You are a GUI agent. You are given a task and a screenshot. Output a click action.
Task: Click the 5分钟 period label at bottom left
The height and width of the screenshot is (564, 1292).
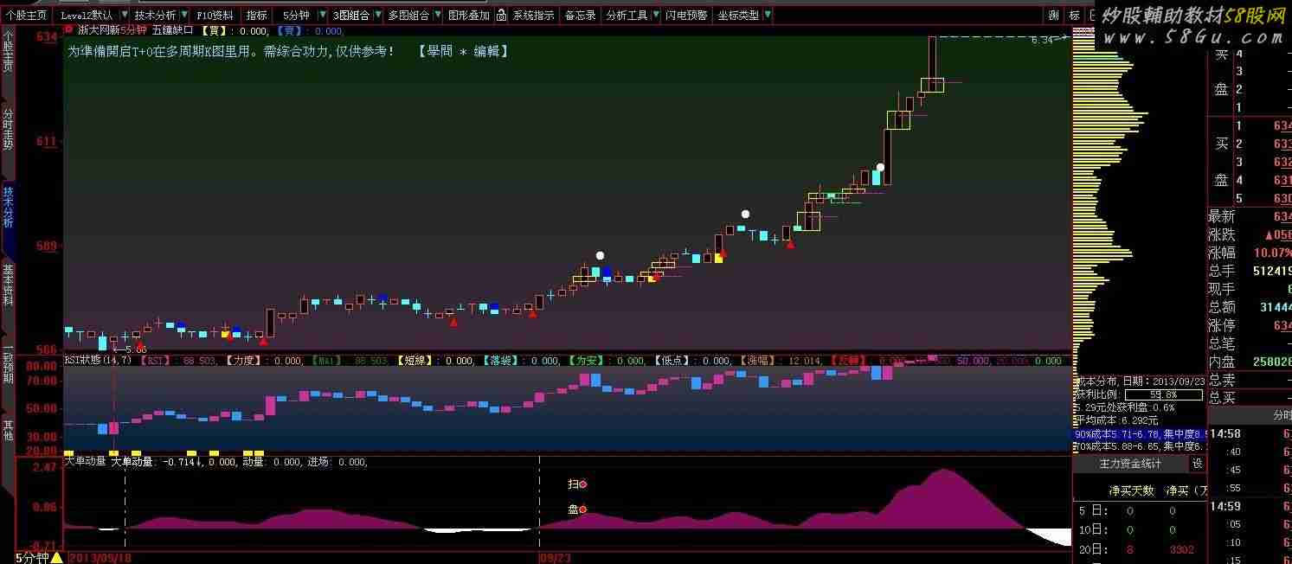click(31, 557)
